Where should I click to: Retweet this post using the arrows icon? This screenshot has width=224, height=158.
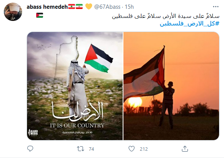tap(80, 149)
